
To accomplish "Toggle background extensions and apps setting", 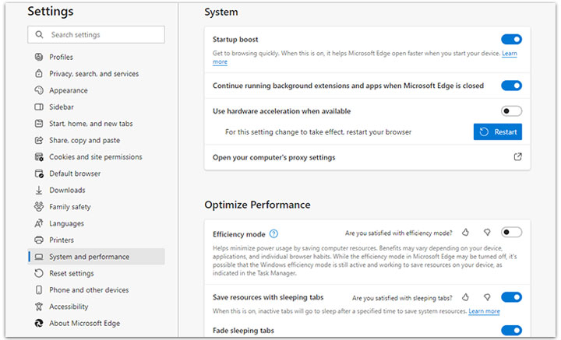I will pyautogui.click(x=511, y=86).
